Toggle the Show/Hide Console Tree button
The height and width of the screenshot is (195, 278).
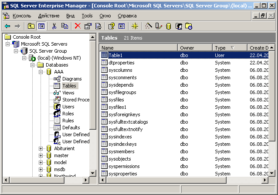pos(41,26)
